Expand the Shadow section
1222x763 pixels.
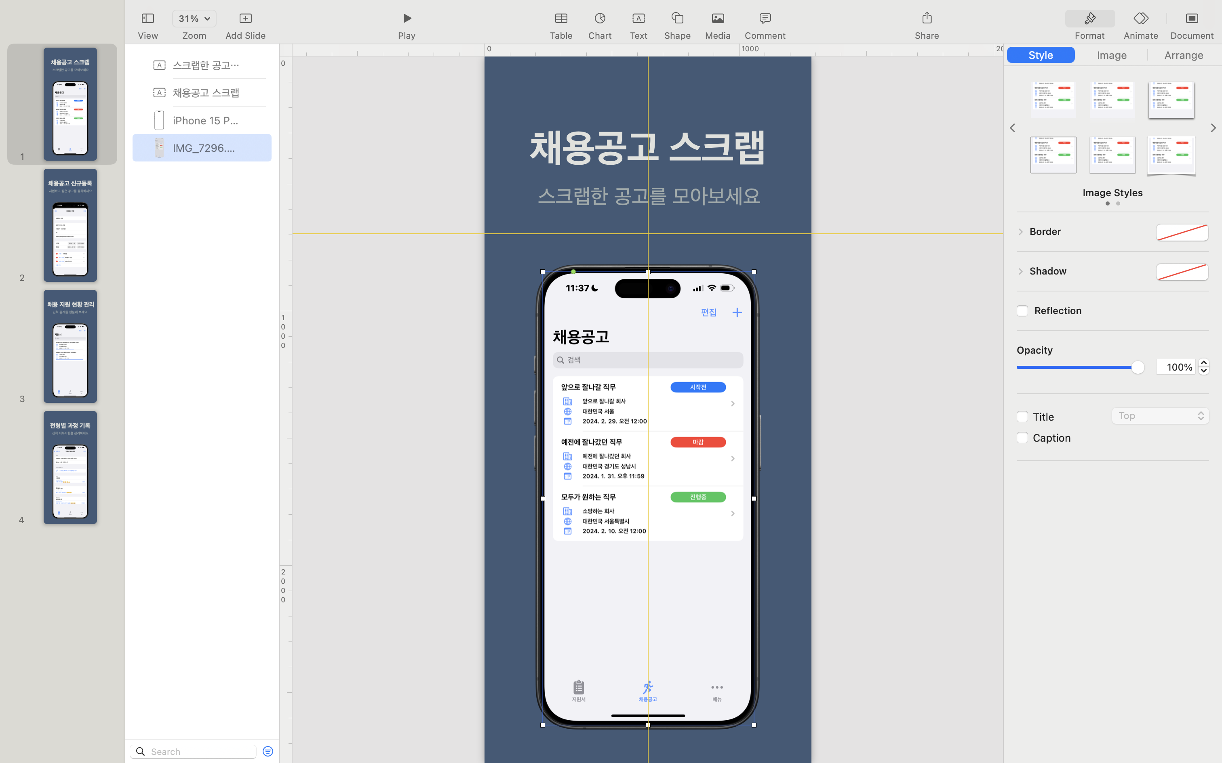point(1020,271)
